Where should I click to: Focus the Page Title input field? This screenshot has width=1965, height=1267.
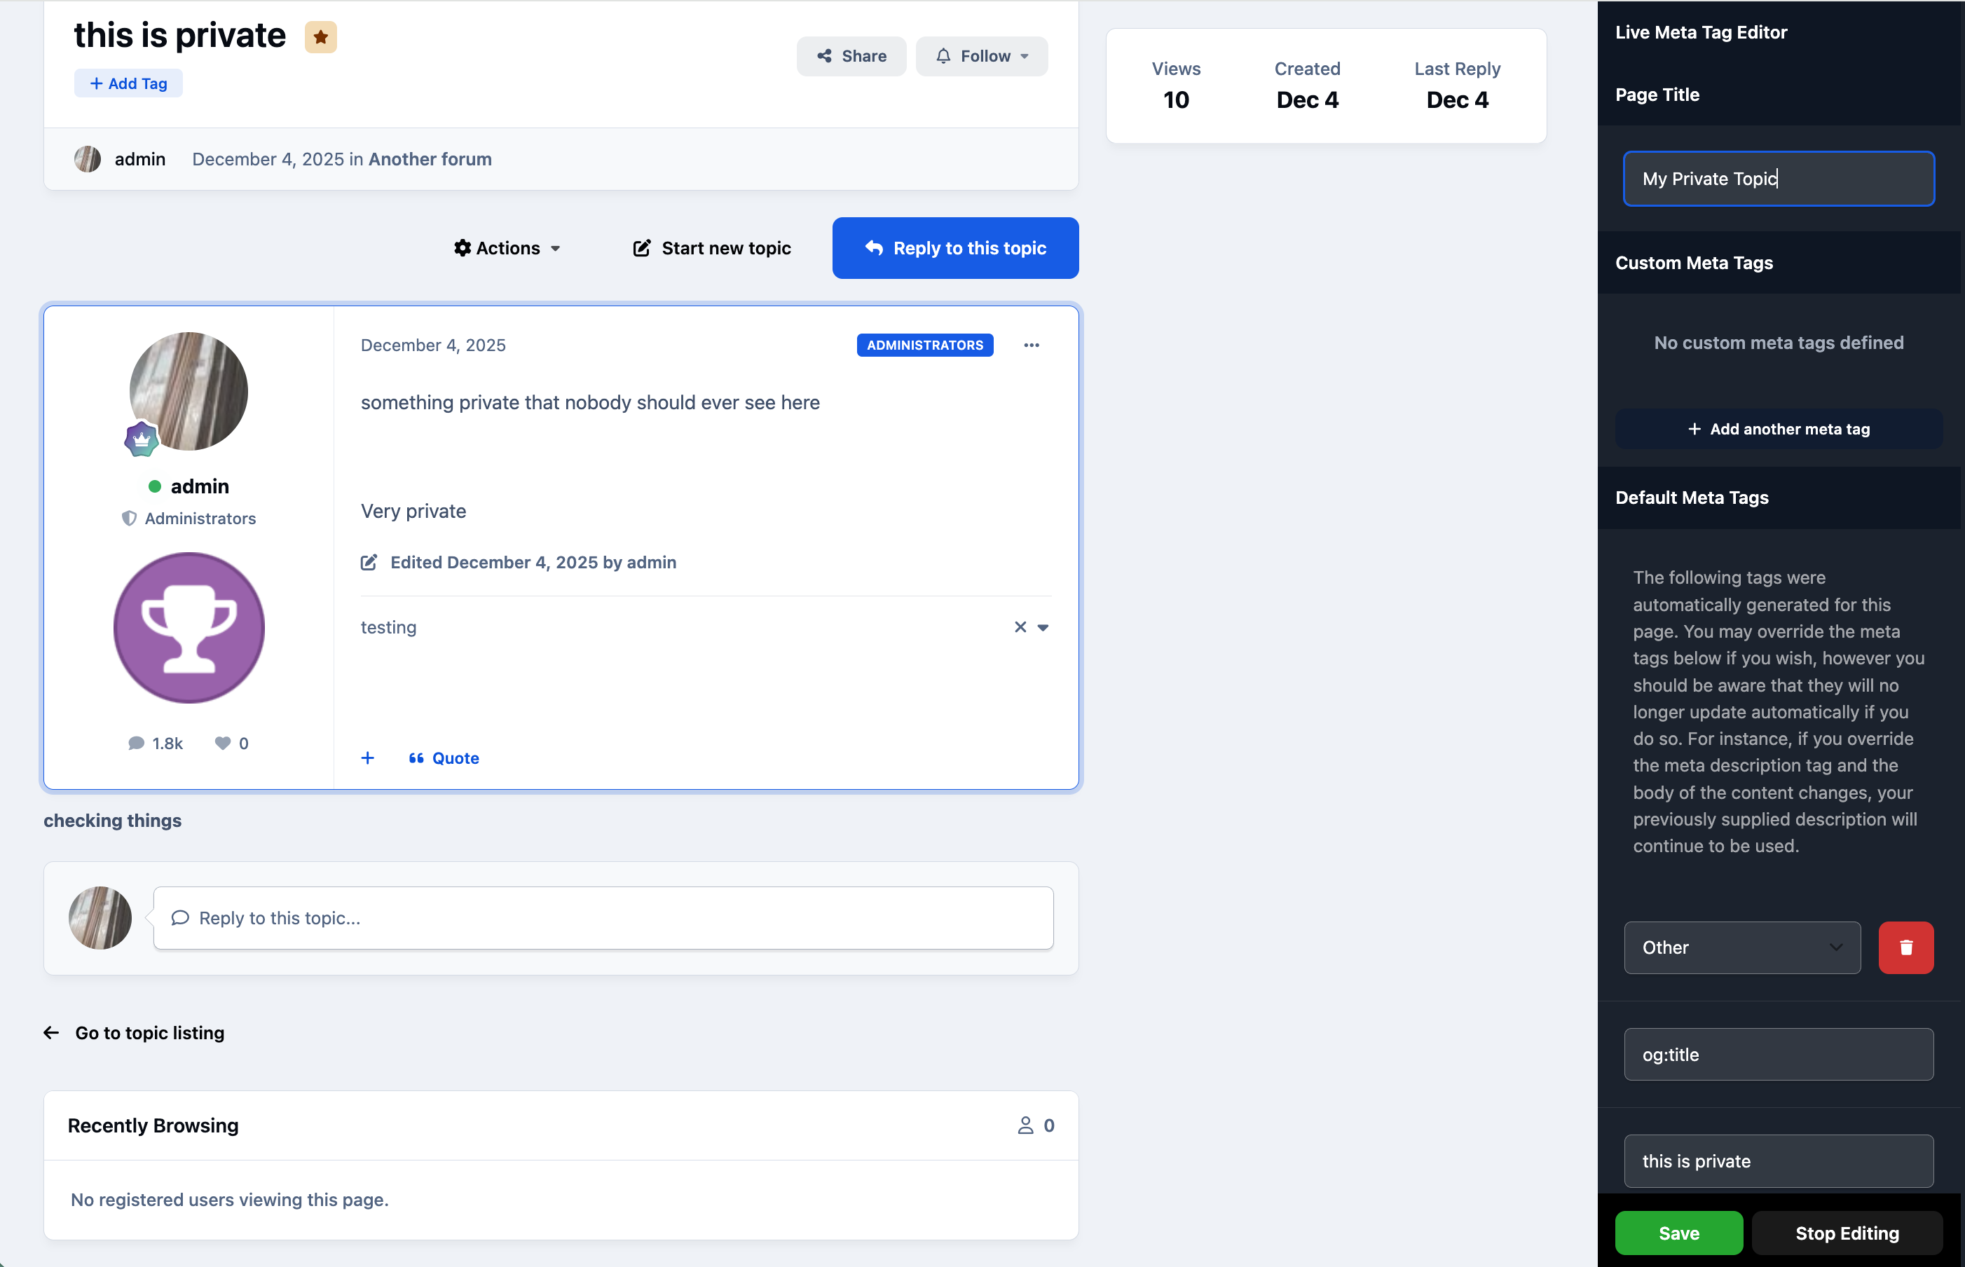(1779, 179)
